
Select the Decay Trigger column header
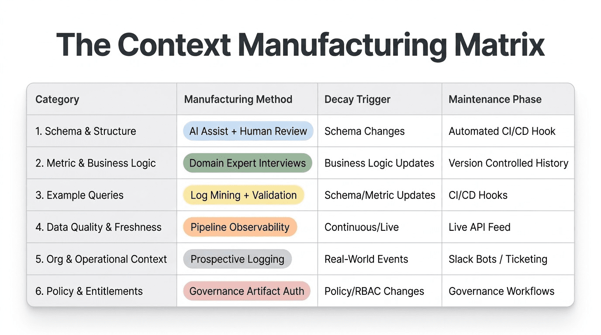(357, 99)
